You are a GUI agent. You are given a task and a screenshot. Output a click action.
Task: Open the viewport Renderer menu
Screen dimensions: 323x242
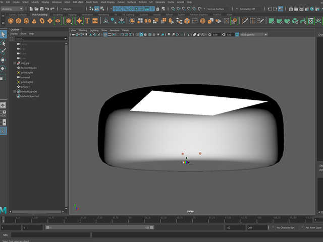pos(115,30)
